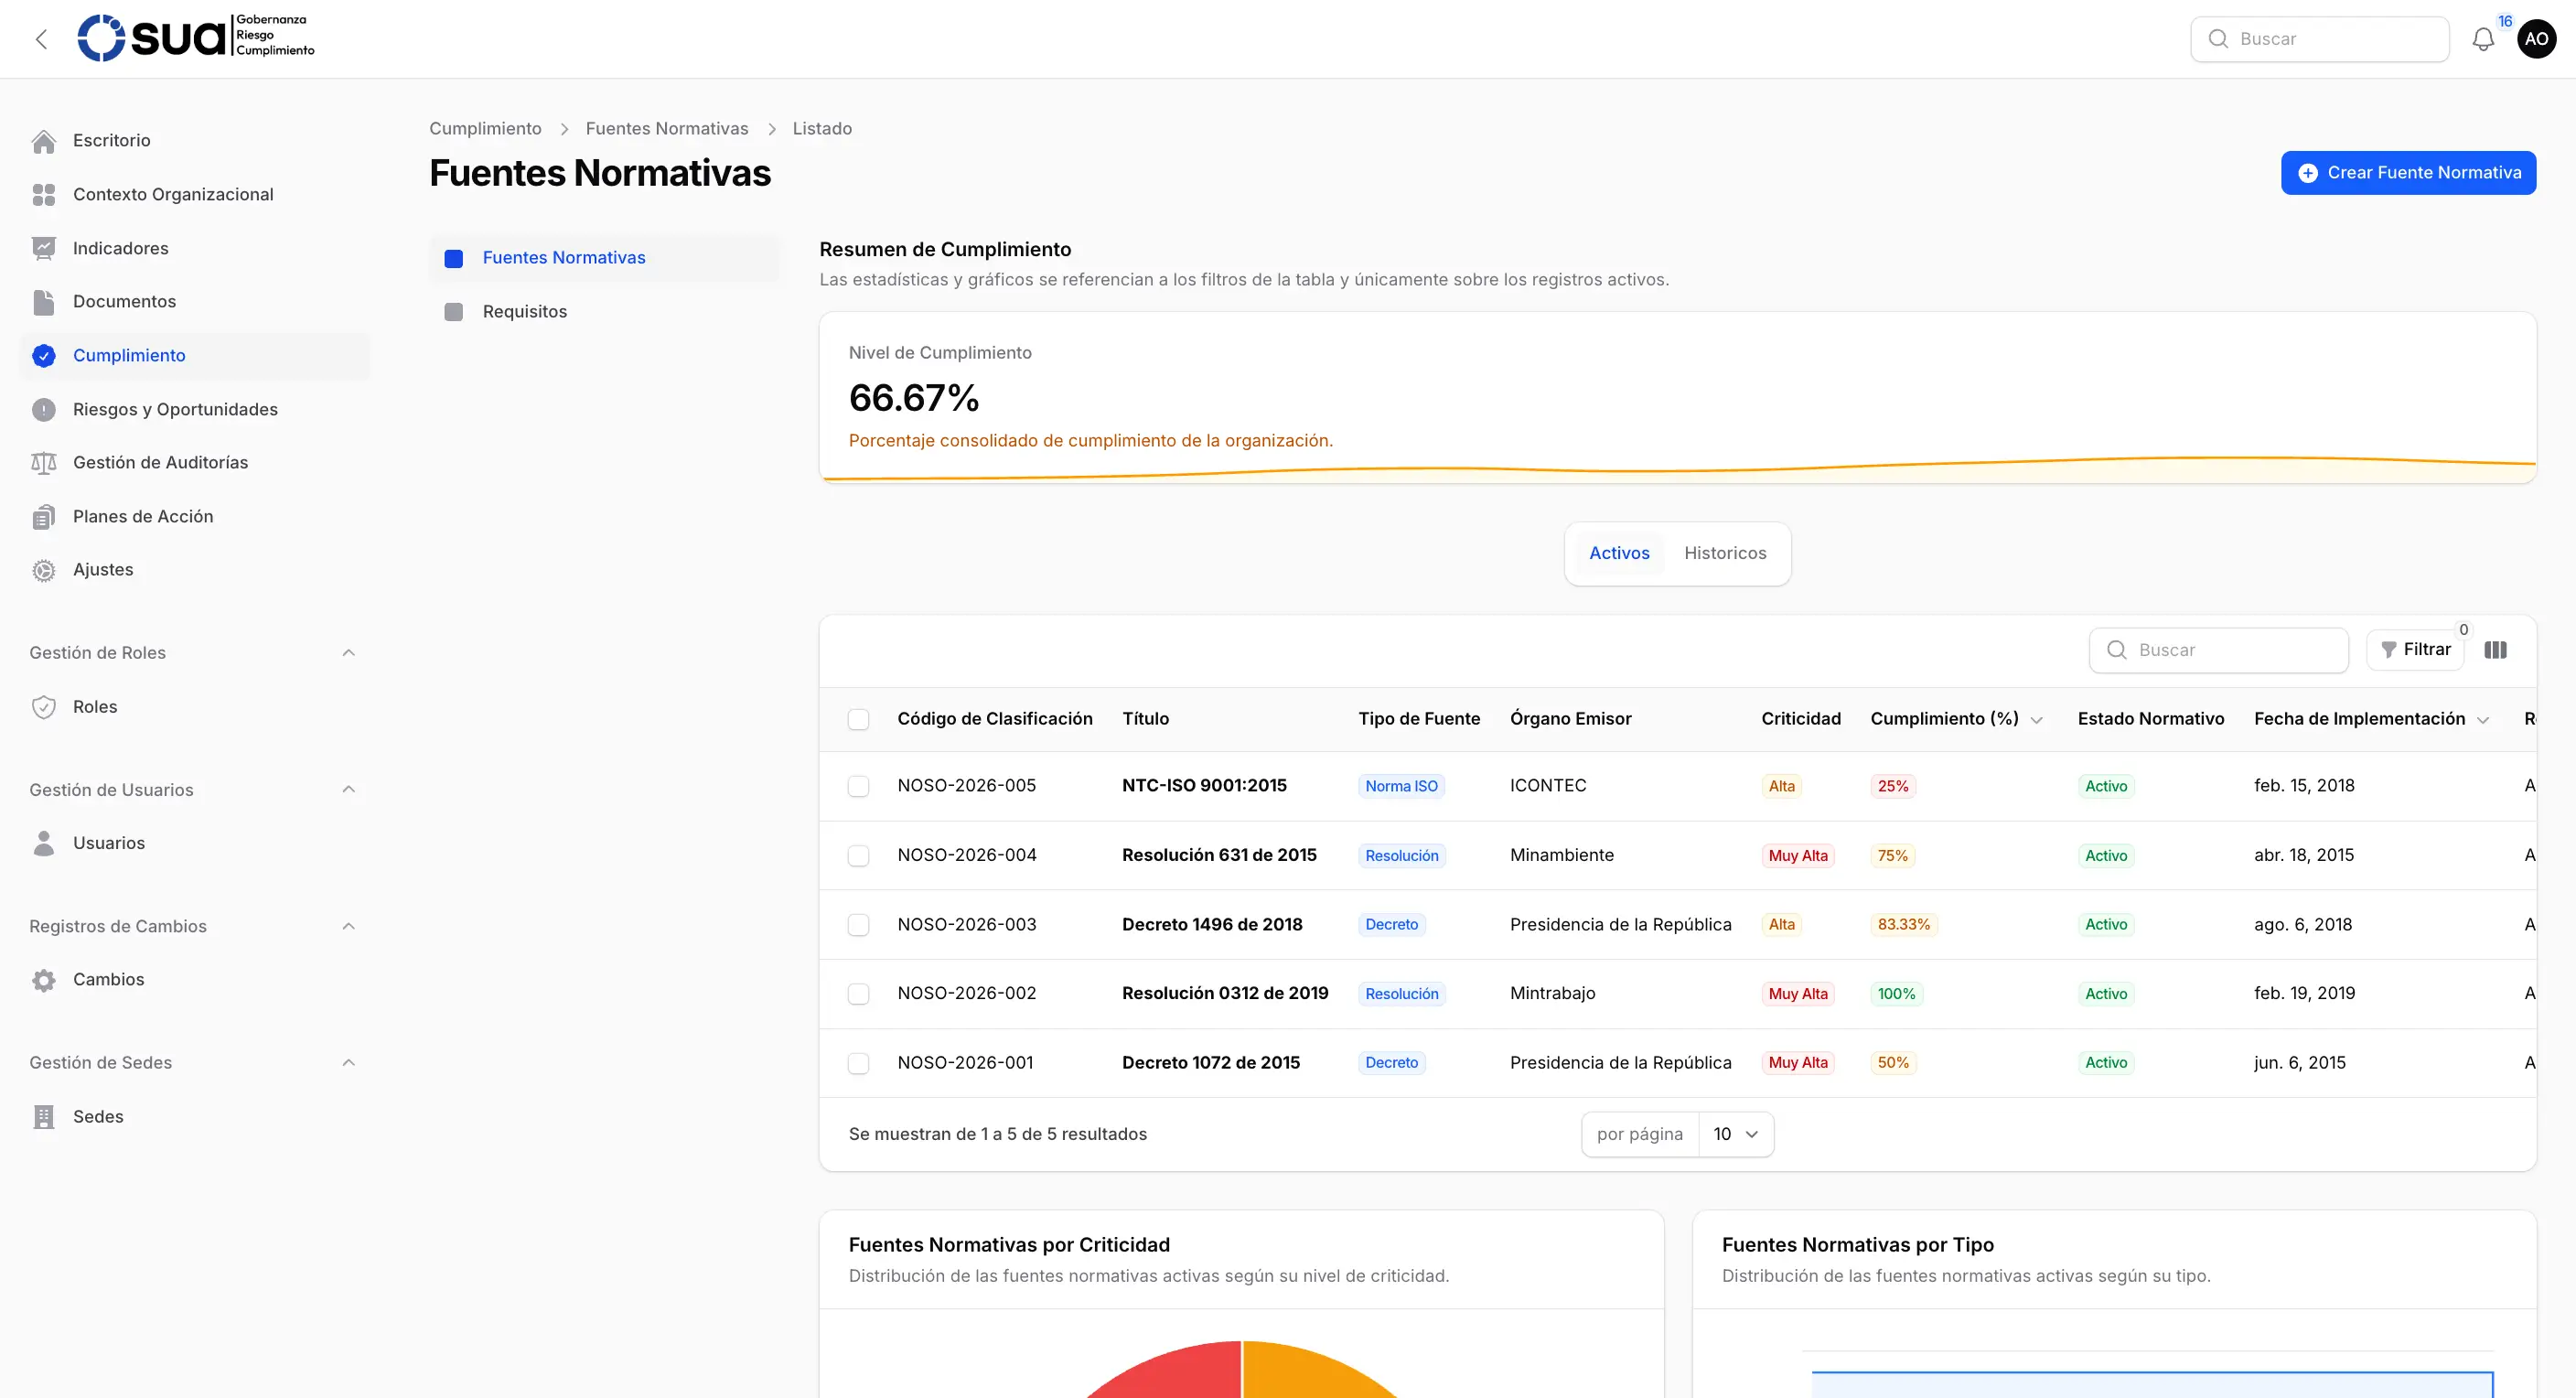Viewport: 2576px width, 1398px height.
Task: Collapse the Gestión de Roles section
Action: click(348, 653)
